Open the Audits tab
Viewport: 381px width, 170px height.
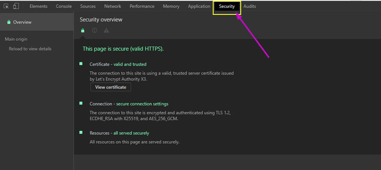click(x=250, y=6)
